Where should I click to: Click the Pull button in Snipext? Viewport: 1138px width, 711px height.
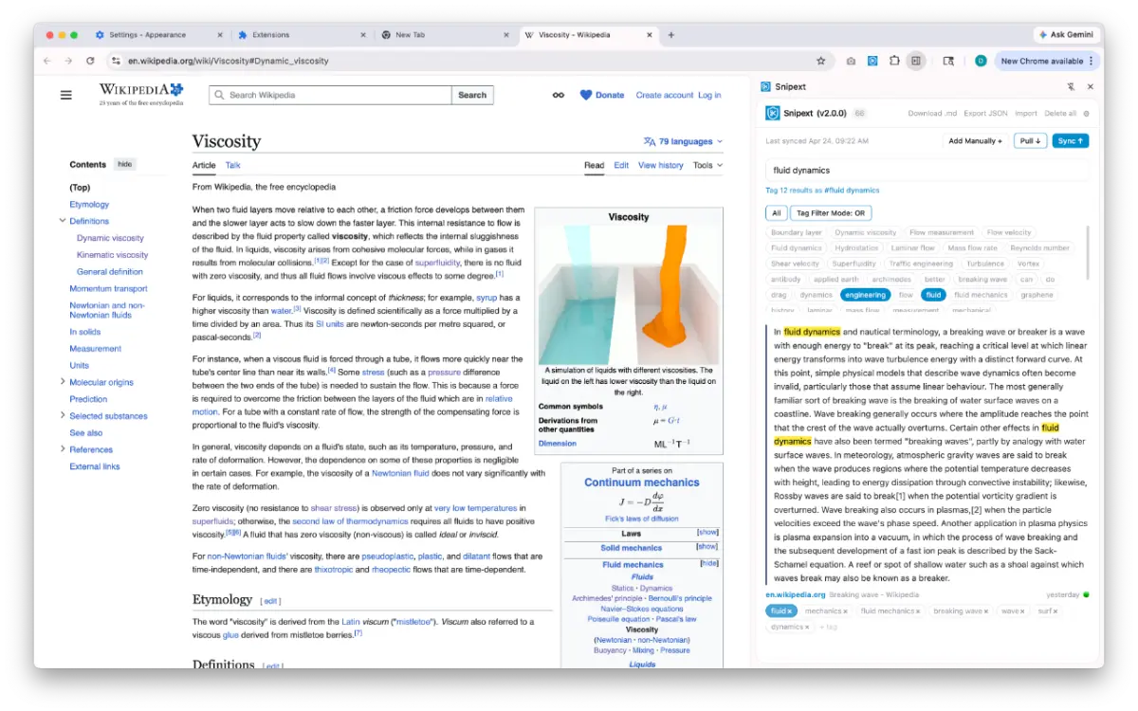click(1030, 140)
